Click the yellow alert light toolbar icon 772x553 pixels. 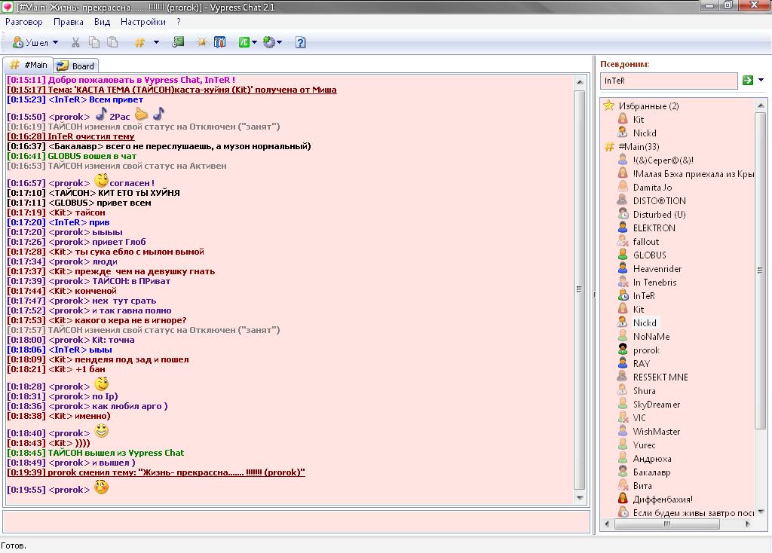(x=201, y=43)
